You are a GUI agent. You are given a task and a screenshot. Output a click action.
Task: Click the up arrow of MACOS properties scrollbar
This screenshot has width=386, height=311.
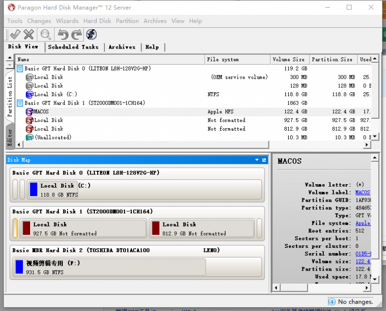coord(375,157)
